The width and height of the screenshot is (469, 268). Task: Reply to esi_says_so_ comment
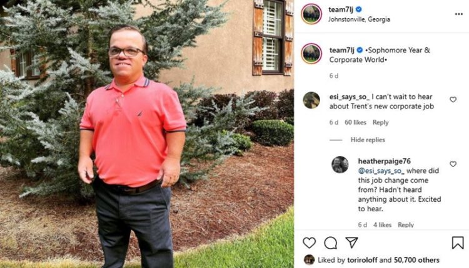[x=380, y=123]
